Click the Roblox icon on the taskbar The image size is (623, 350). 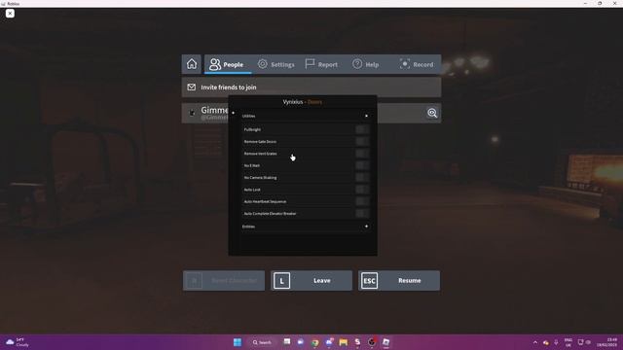(x=385, y=342)
